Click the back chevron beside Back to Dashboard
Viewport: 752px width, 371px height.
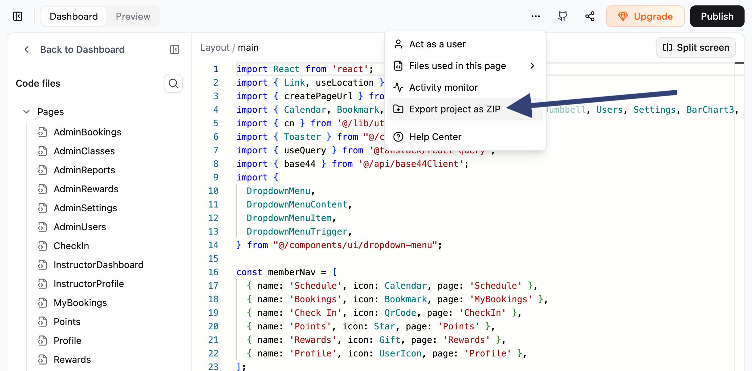[27, 49]
